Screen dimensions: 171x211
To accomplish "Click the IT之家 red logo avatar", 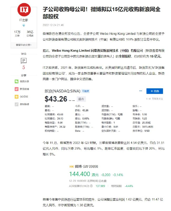I will click(x=24, y=10).
